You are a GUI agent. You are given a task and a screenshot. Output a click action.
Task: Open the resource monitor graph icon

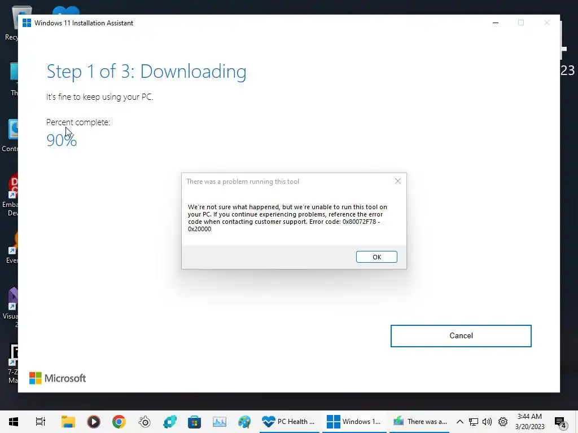pyautogui.click(x=220, y=422)
